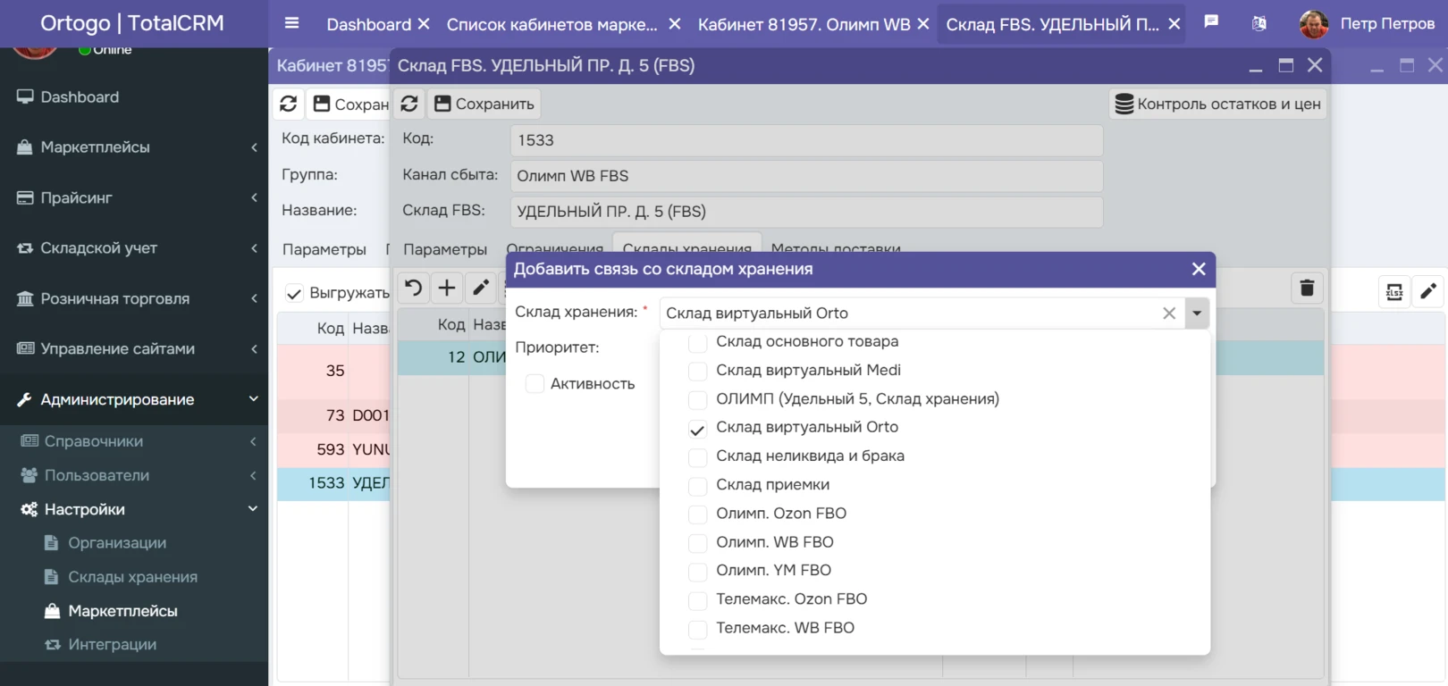This screenshot has height=686, width=1448.
Task: Close the Добавить связь dialog
Action: [1199, 269]
